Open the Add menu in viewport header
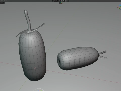The width and height of the screenshot is (121, 91). [2, 1]
